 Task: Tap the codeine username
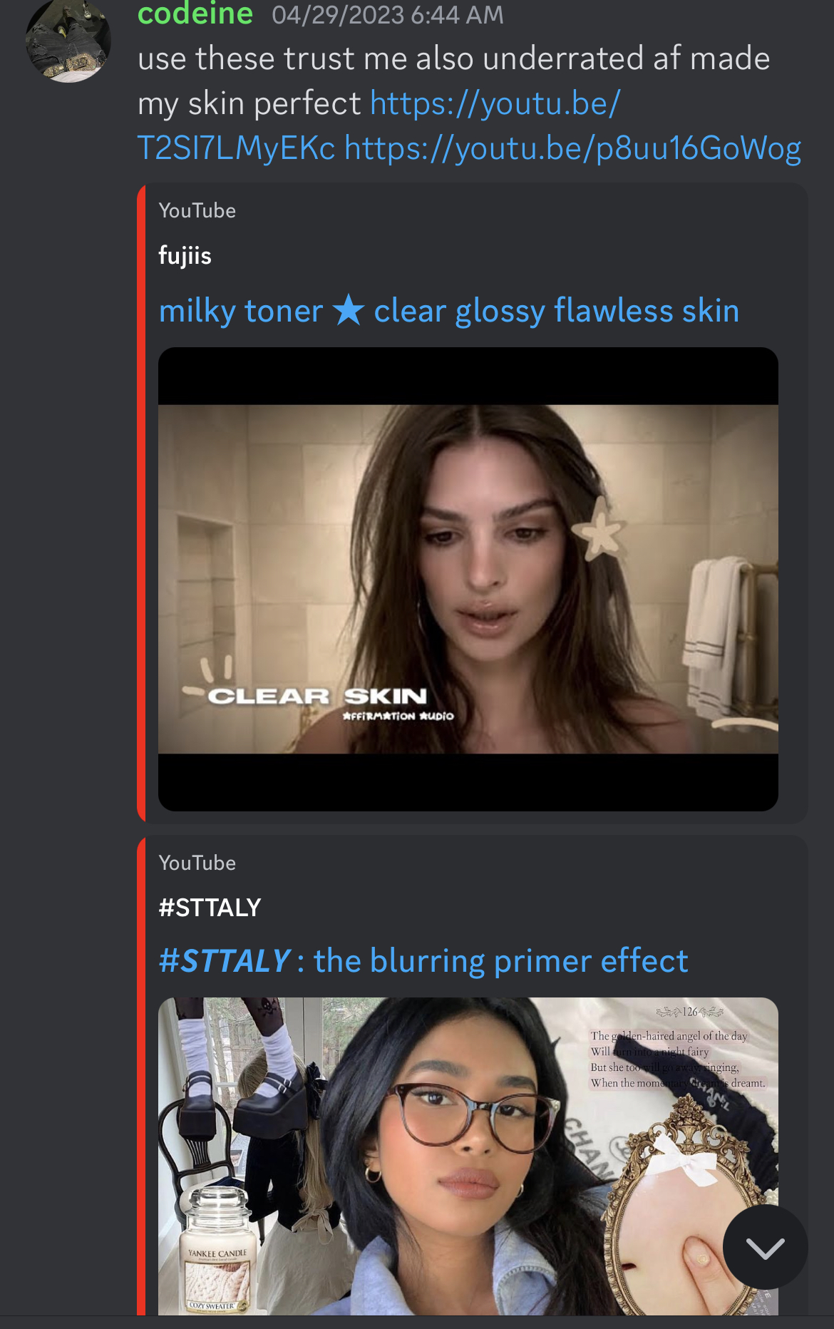(x=195, y=14)
